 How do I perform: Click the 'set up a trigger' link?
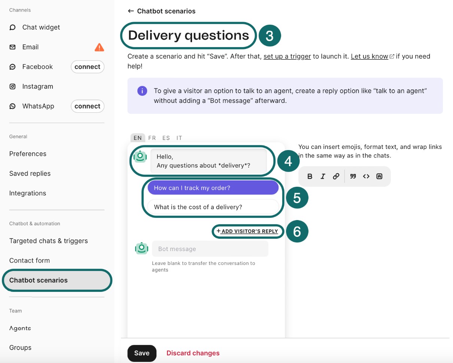[287, 57]
